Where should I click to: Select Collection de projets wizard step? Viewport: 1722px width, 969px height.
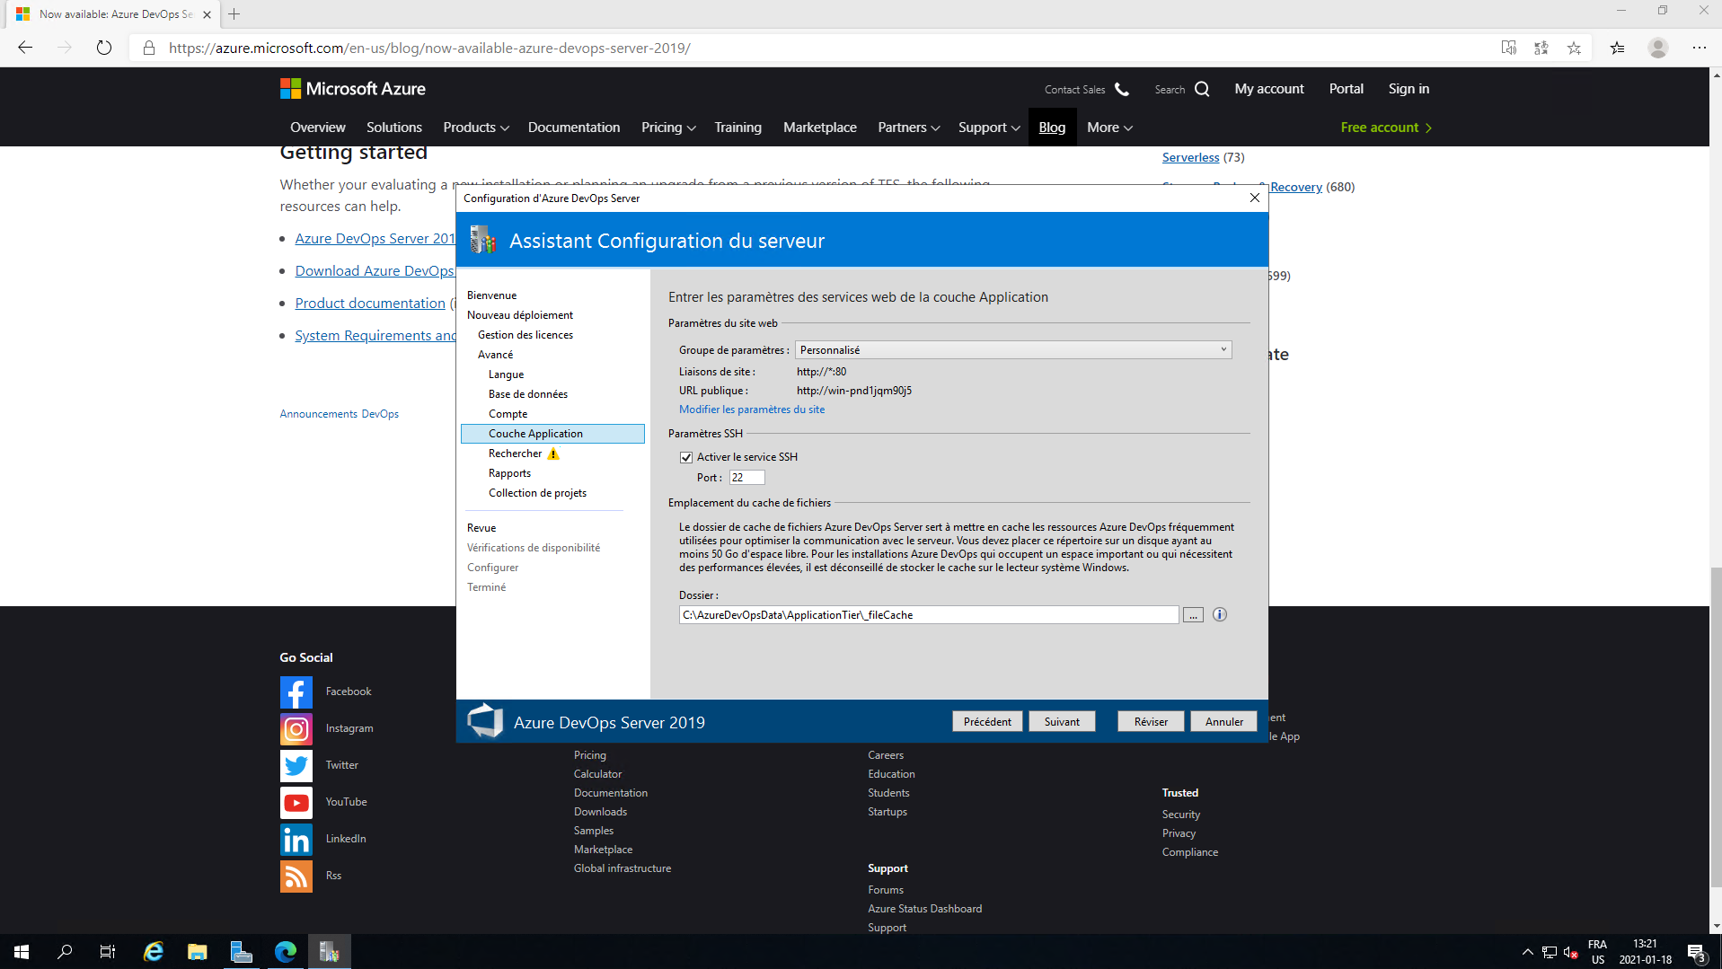pos(537,493)
